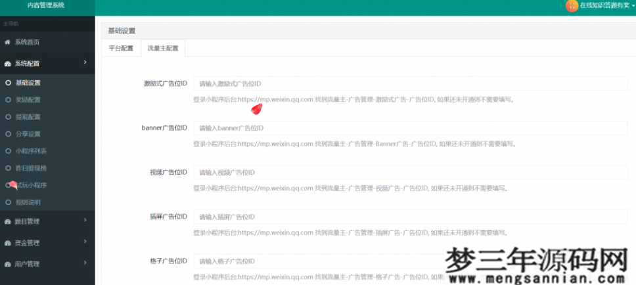Viewport: 636px width, 285px height.
Task: Click the icon beside 资金管理
Action: (8, 242)
